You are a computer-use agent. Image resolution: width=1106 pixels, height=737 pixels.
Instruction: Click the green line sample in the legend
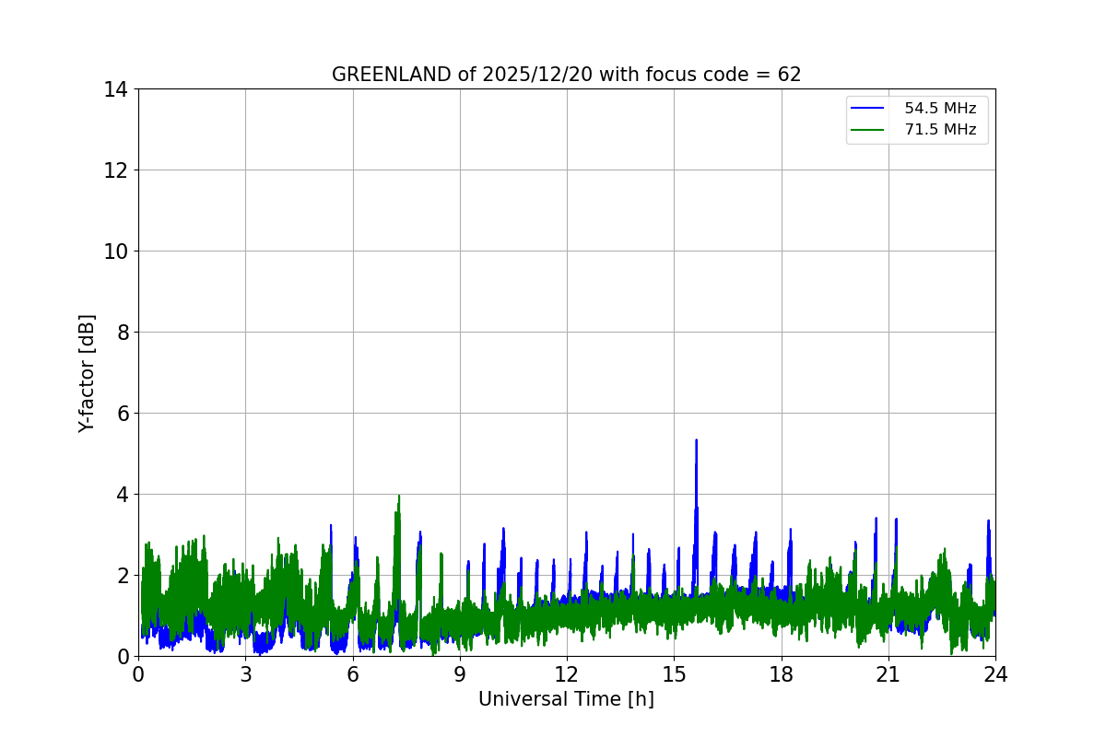(867, 130)
